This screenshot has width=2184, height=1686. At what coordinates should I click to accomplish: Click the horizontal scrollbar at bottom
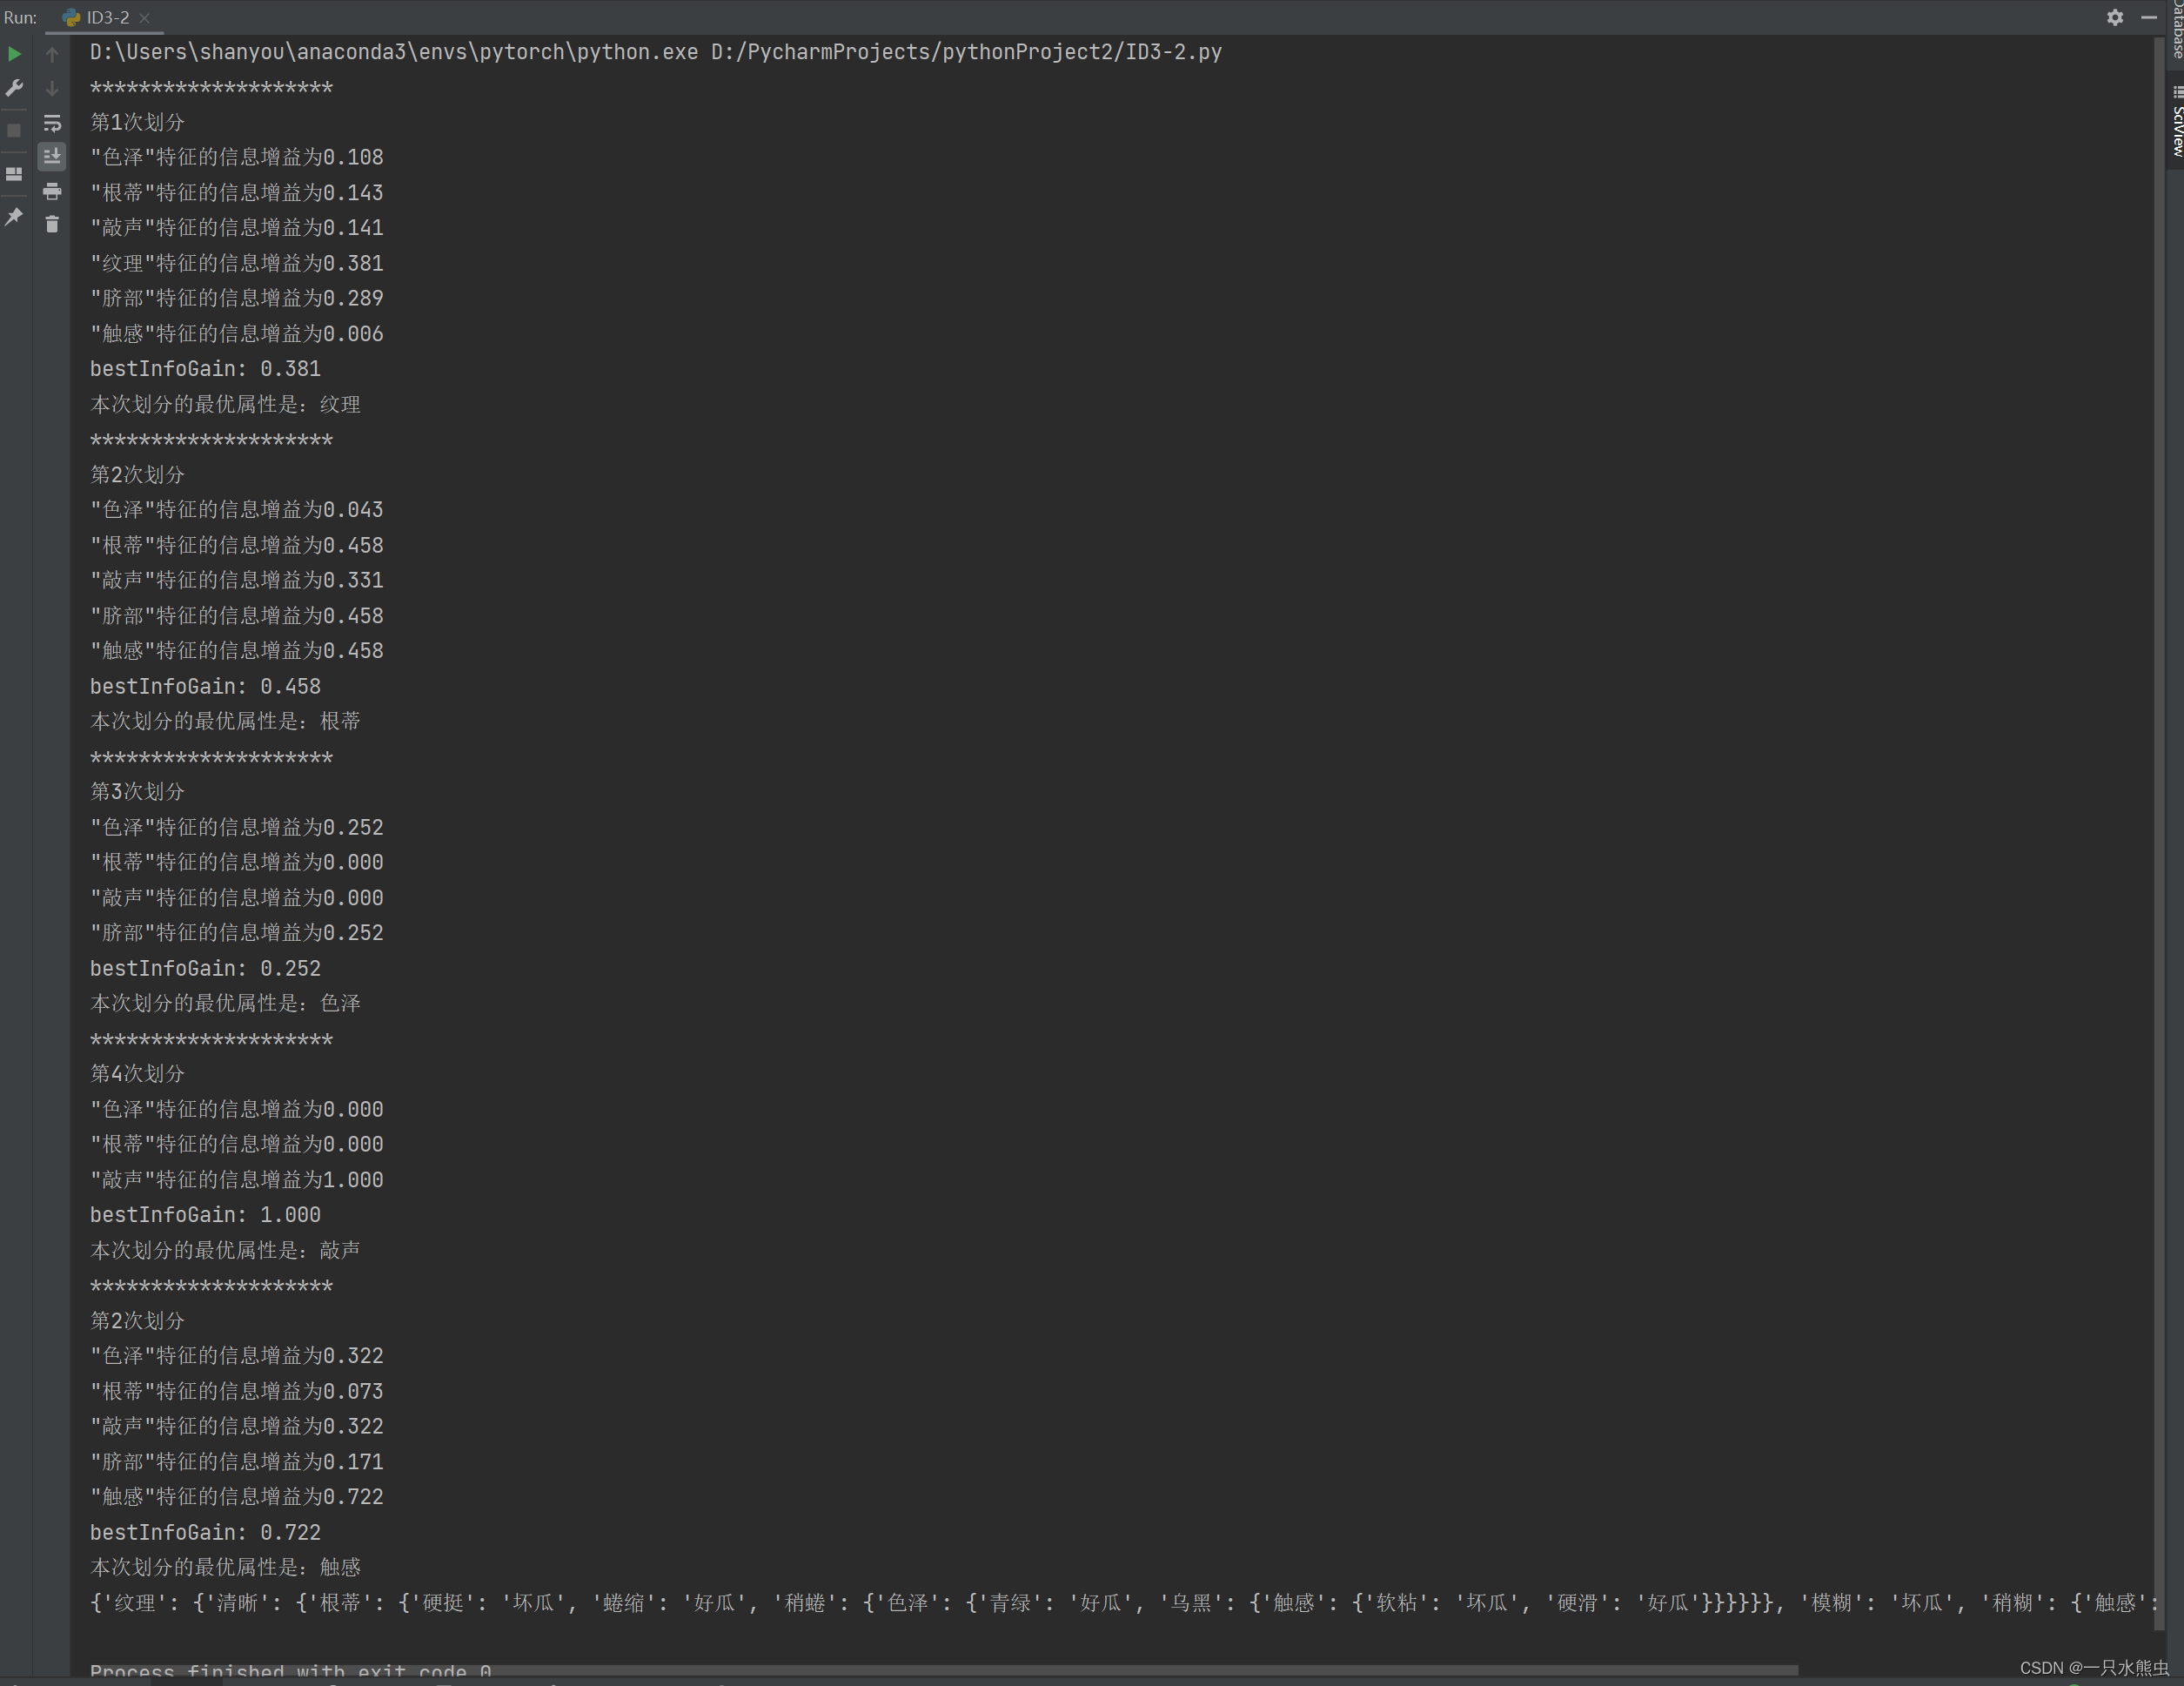(944, 1670)
